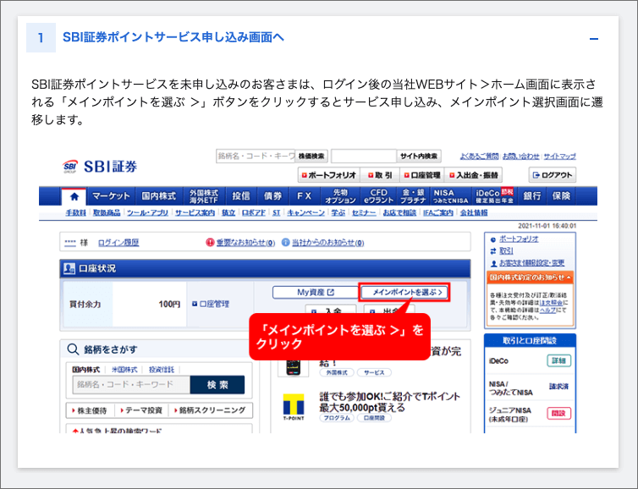The image size is (638, 489).
Task: Select the 投資信託 search tab
Action: pyautogui.click(x=161, y=370)
